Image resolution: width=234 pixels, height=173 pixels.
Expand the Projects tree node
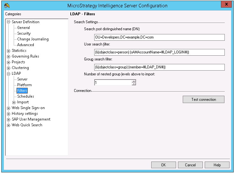pos(9,62)
